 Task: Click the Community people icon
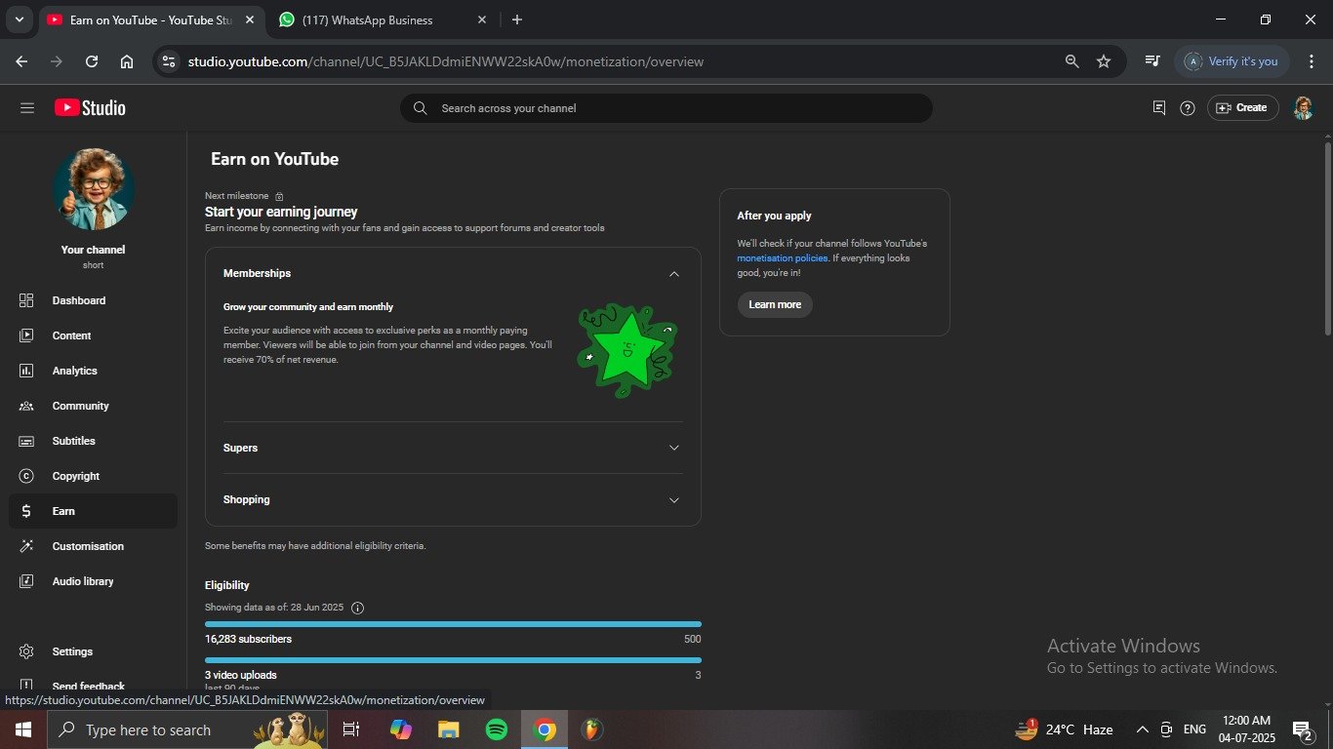point(26,406)
